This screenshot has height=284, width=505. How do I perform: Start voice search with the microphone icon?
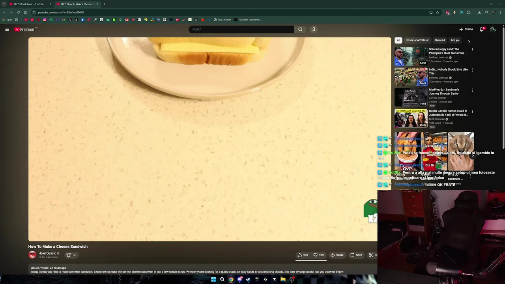314,29
